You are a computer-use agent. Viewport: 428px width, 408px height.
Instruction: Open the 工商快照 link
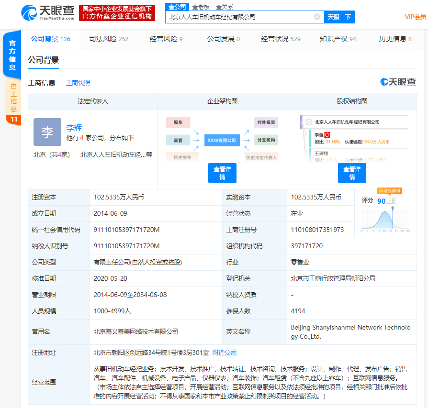pos(78,83)
